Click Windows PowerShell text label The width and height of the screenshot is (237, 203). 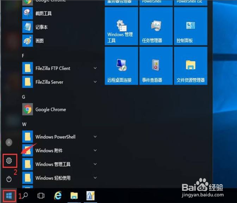pos(55,137)
